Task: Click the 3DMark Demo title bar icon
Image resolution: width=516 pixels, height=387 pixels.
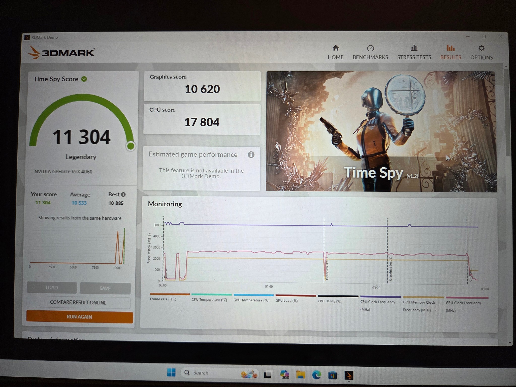Action: pyautogui.click(x=27, y=38)
